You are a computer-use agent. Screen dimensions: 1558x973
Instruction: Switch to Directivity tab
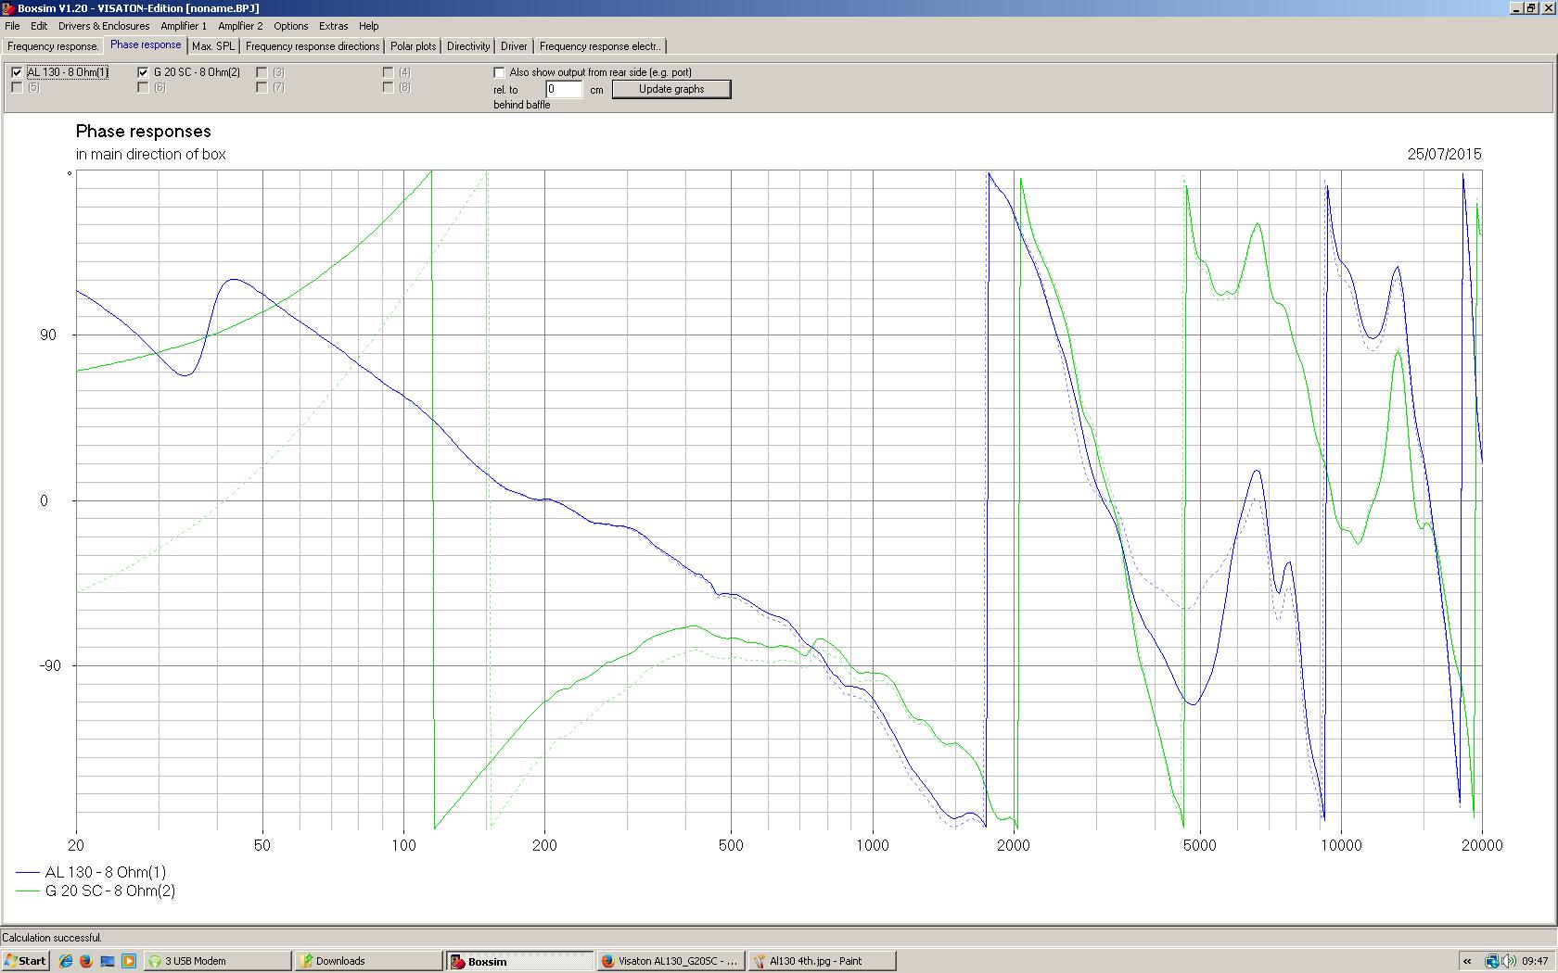(468, 46)
